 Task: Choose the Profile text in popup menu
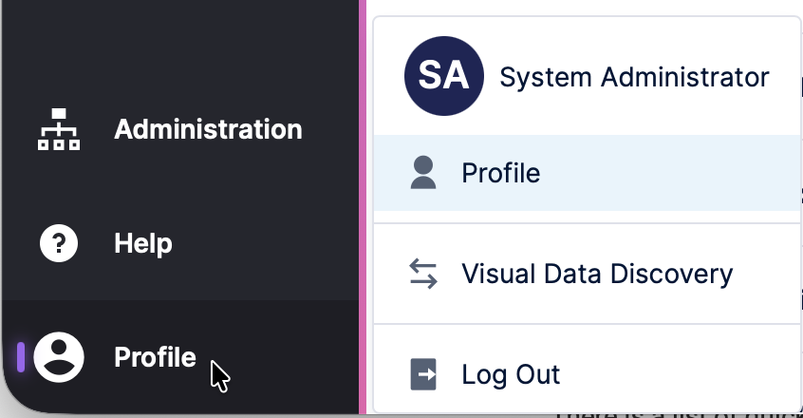click(500, 173)
